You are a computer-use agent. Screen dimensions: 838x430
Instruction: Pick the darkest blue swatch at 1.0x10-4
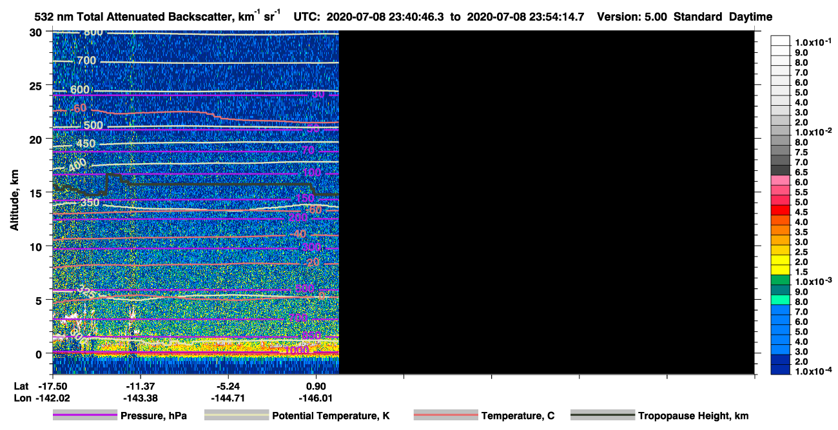[x=781, y=371]
